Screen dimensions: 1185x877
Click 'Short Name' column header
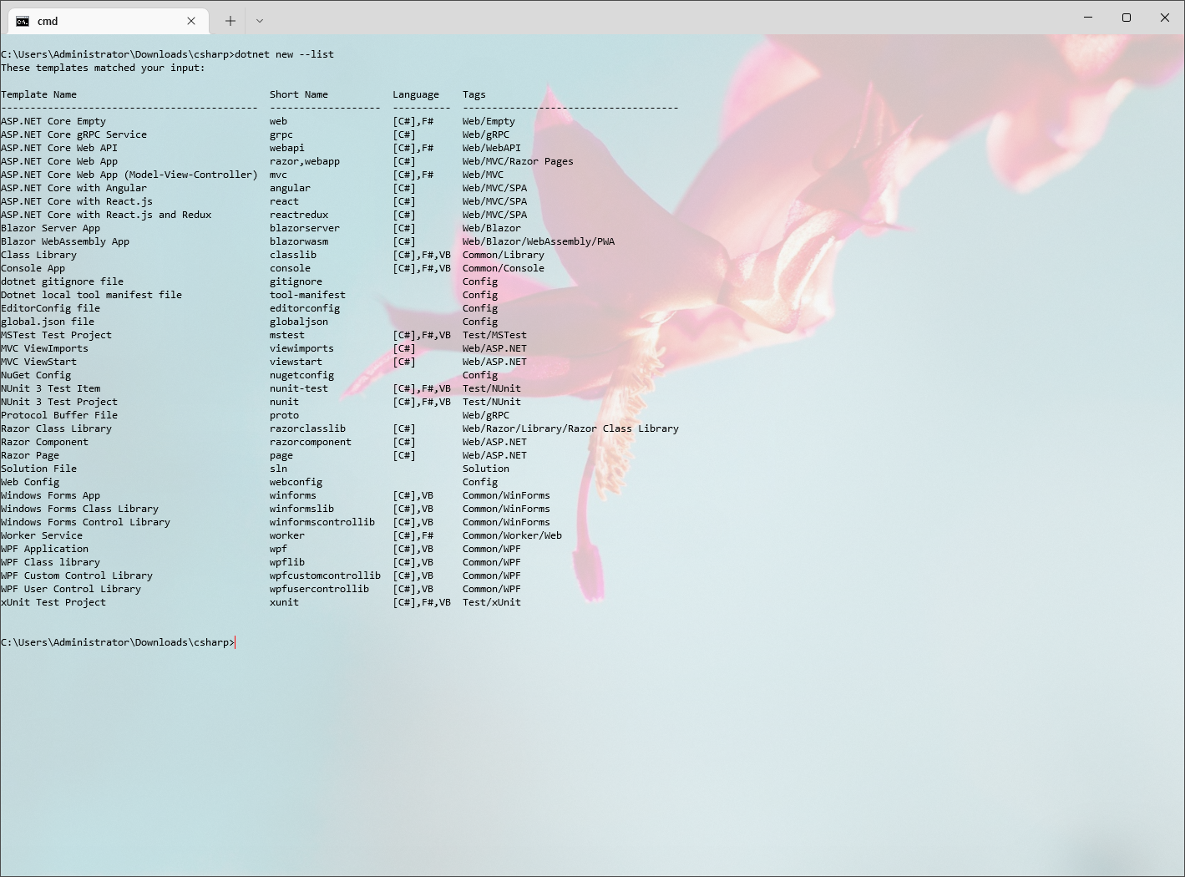[299, 94]
